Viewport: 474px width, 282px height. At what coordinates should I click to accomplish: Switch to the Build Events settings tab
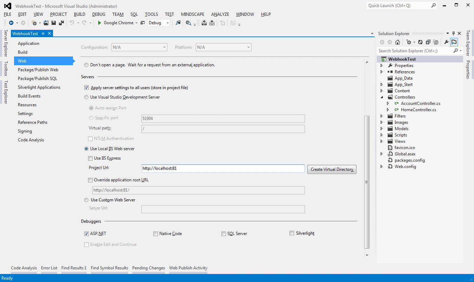(x=29, y=96)
